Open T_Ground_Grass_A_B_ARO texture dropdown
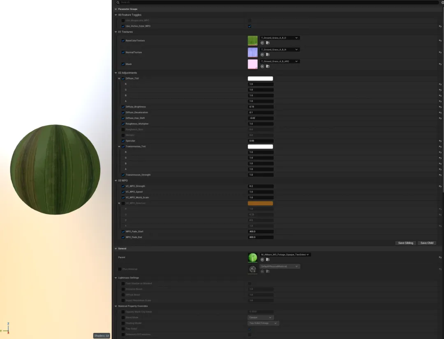 click(x=280, y=61)
